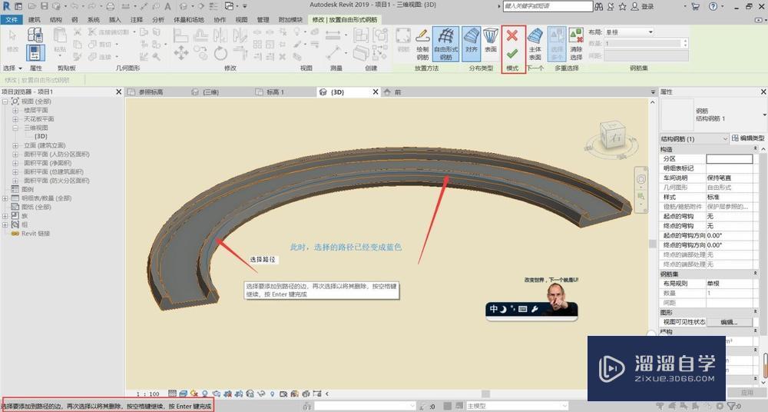768x412 pixels.
Task: Click the star favorites icon in title bar
Action: coord(623,6)
